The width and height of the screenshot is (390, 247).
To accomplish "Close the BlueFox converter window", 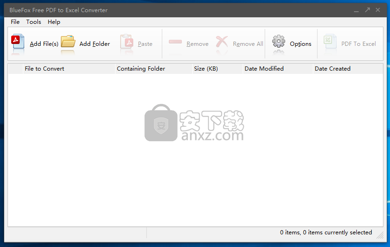I will 378,10.
